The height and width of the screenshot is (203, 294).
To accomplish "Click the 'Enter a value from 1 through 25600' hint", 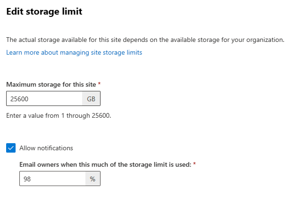I will 59,114.
